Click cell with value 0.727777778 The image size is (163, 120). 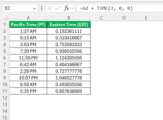(69, 71)
